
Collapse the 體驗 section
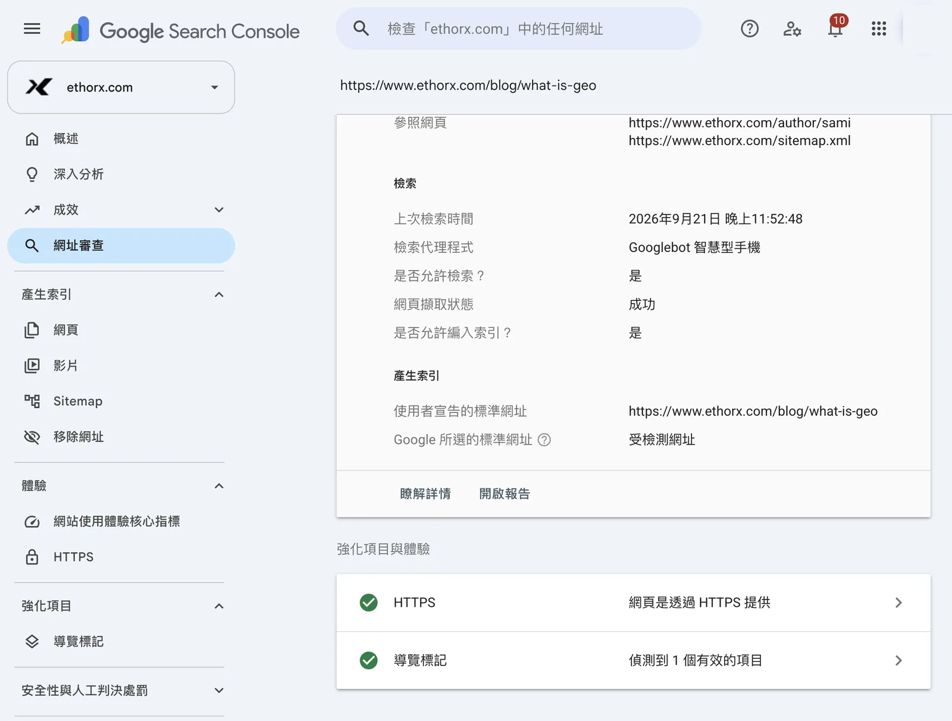(219, 486)
